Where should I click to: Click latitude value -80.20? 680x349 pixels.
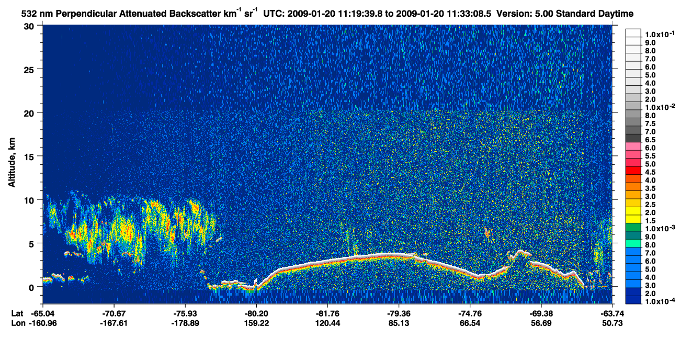pyautogui.click(x=256, y=313)
